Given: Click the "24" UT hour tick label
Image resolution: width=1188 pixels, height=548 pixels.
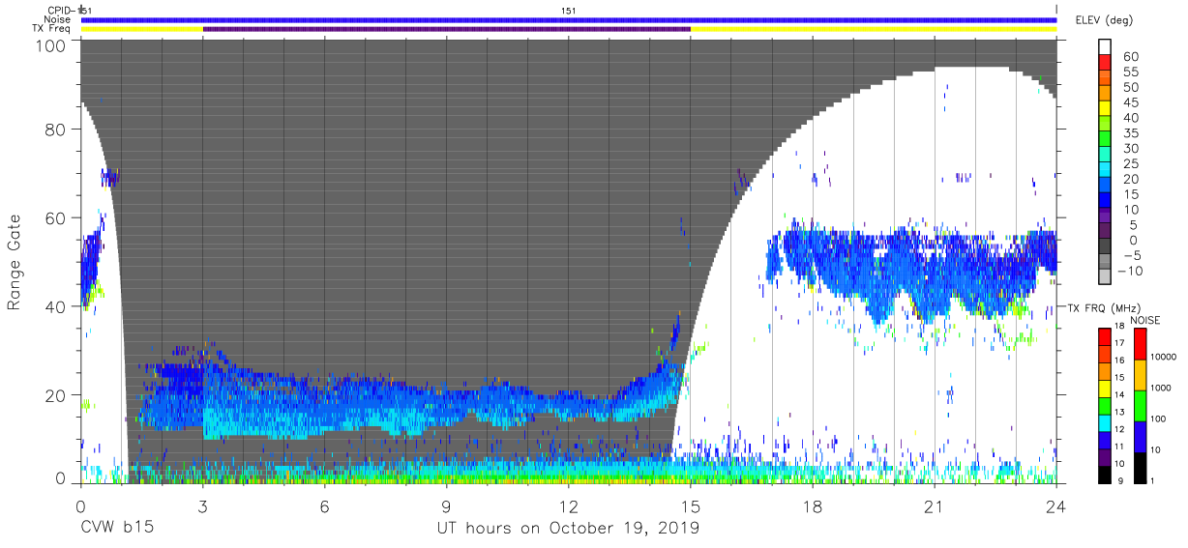Looking at the screenshot, I should [1056, 506].
